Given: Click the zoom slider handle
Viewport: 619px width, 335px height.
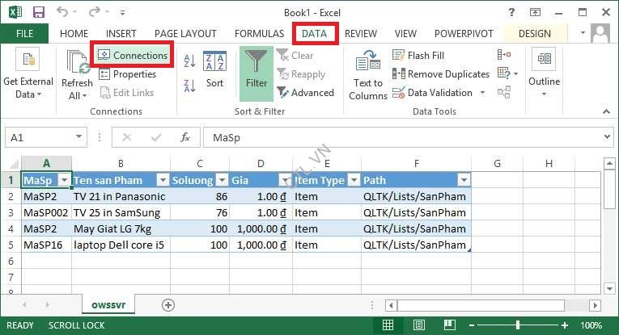Looking at the screenshot, I should coord(518,325).
